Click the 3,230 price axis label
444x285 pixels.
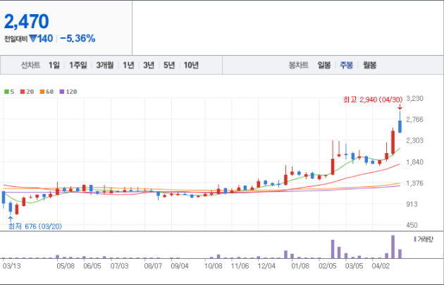pos(415,98)
